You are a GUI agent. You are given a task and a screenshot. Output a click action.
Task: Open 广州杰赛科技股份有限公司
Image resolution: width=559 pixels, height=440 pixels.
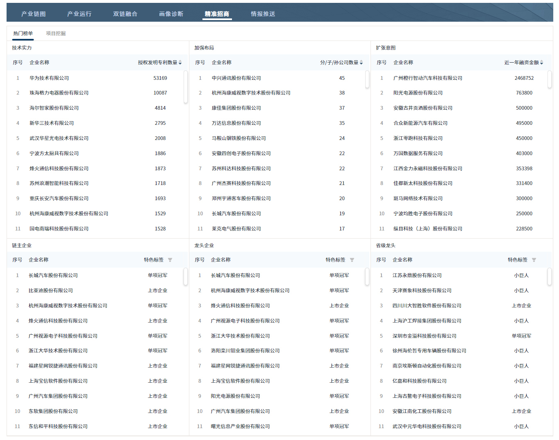click(x=241, y=183)
